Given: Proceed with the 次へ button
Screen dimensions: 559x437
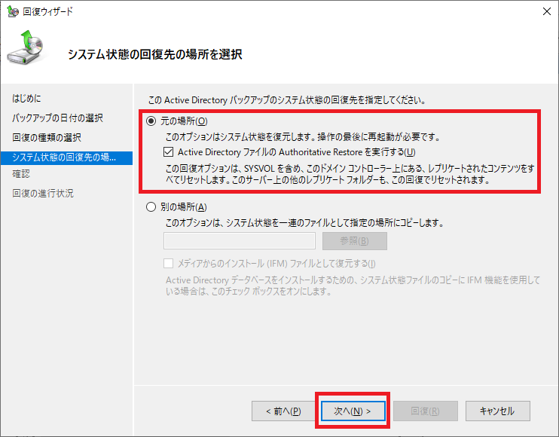Looking at the screenshot, I should pos(353,411).
